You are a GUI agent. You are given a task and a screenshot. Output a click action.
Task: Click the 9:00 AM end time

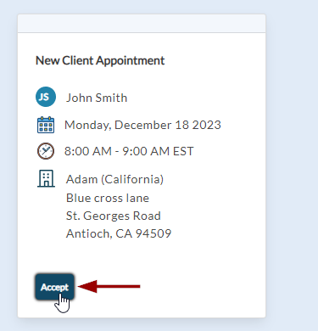[x=146, y=151]
